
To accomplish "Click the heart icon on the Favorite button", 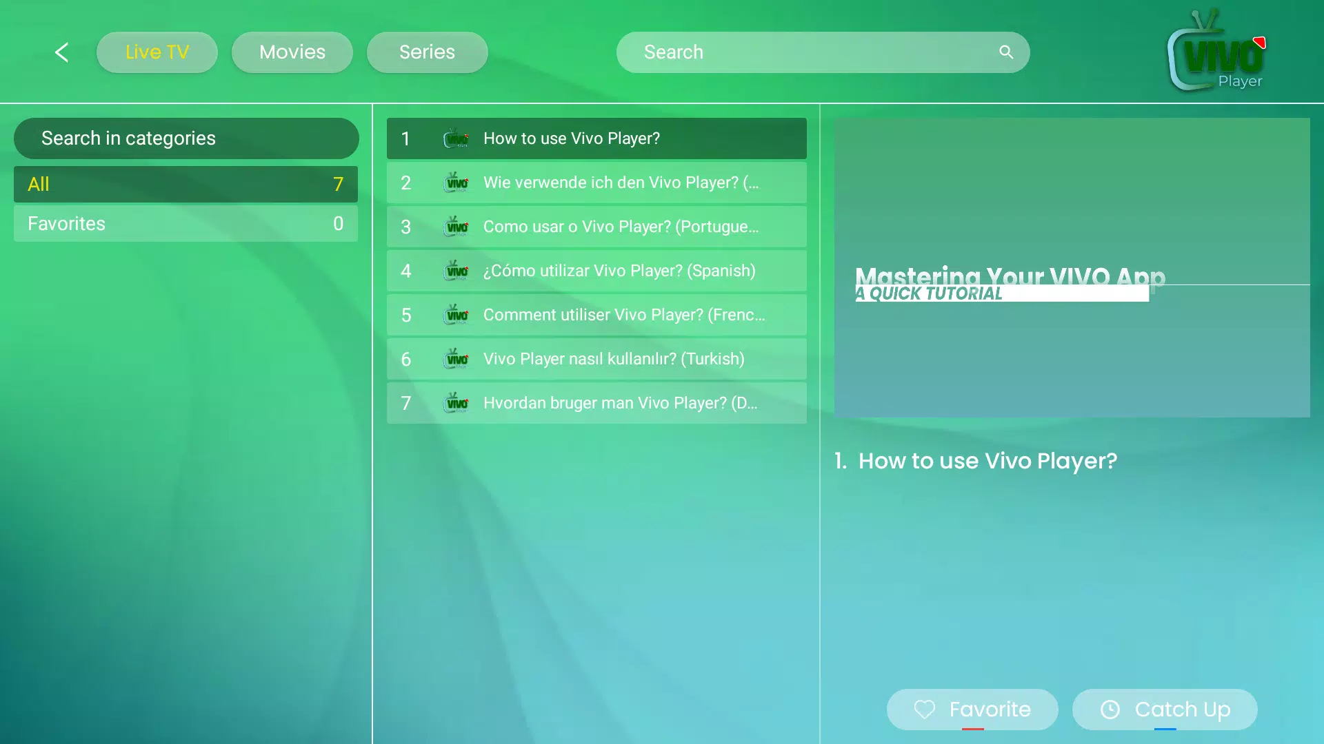I will (925, 710).
